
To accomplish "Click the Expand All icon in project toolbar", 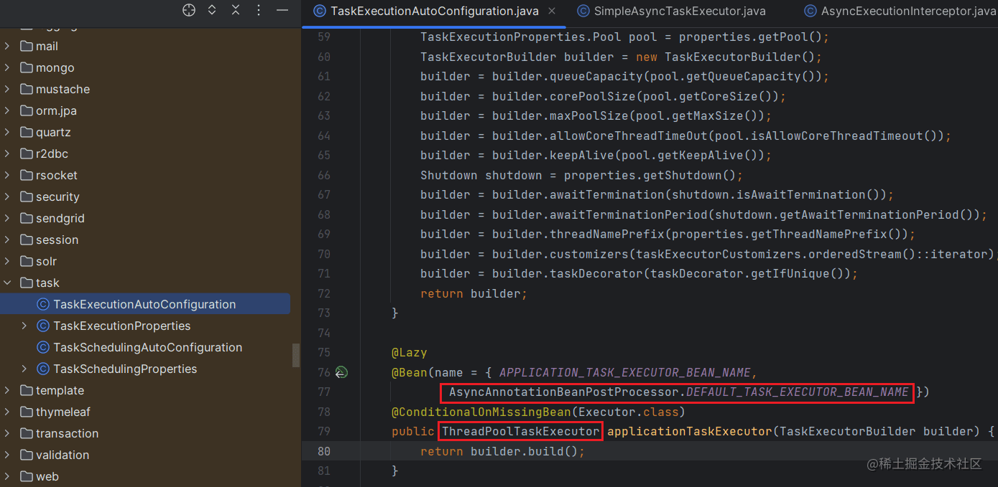I will coord(212,10).
